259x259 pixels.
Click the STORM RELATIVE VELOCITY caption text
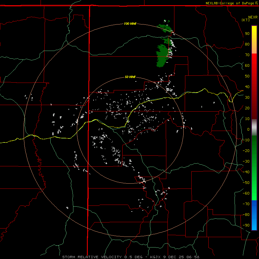[x=92, y=257]
